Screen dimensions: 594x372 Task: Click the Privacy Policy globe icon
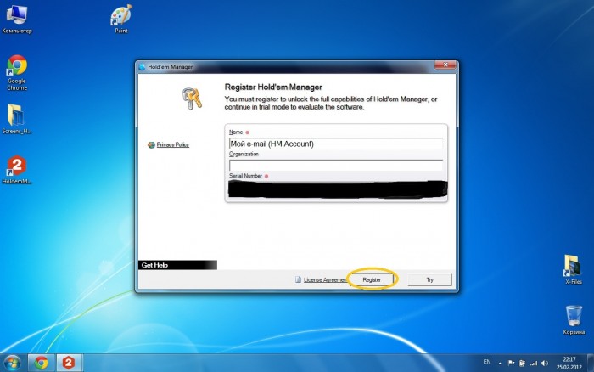pyautogui.click(x=151, y=144)
